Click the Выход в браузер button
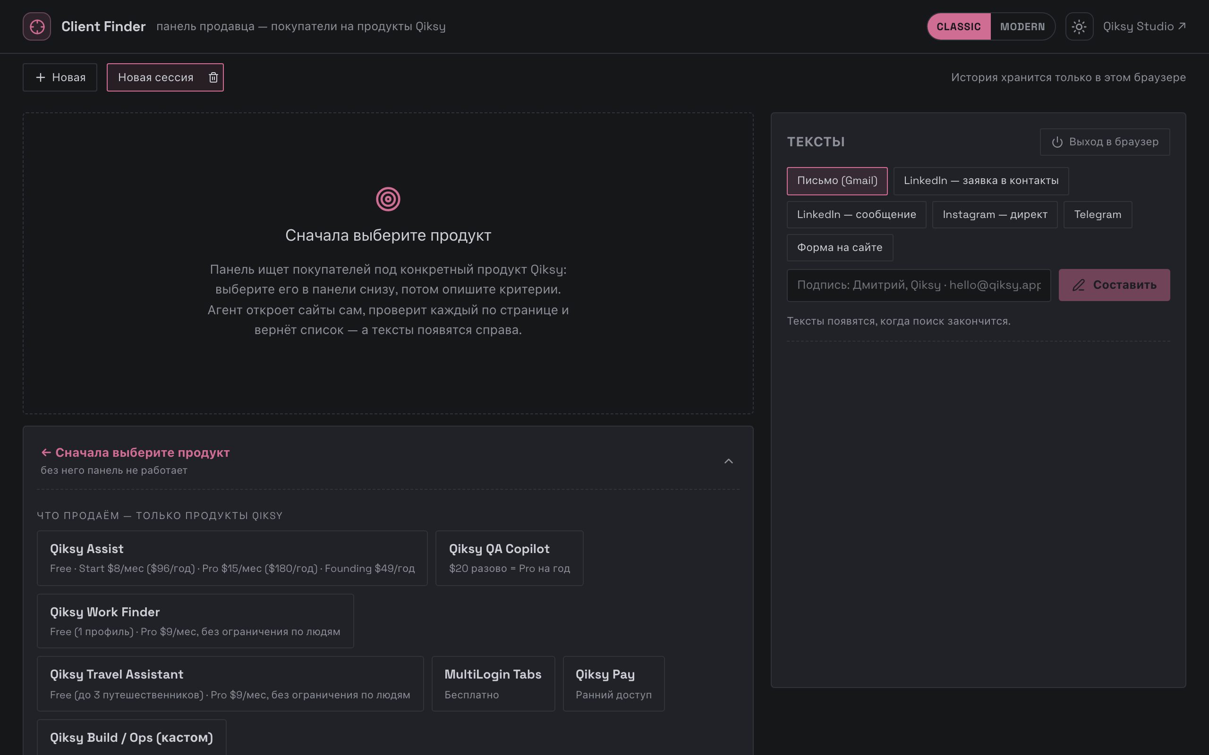Screen dimensions: 1209x755 [x=1105, y=142]
